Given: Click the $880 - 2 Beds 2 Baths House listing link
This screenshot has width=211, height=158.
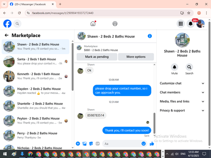Looking at the screenshot, I should [x=101, y=50].
